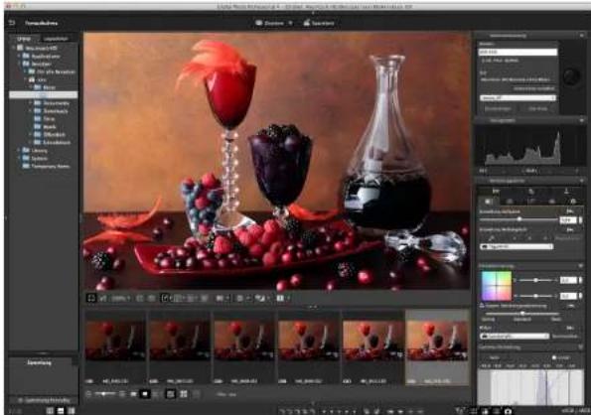This screenshot has height=415, width=591.
Task: Click the highlighted selected folder row
Action: coord(44,95)
